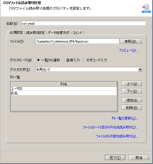The image size is (153, 164).
Task: Click the CSV file icon in header
Action: pos(146,8)
